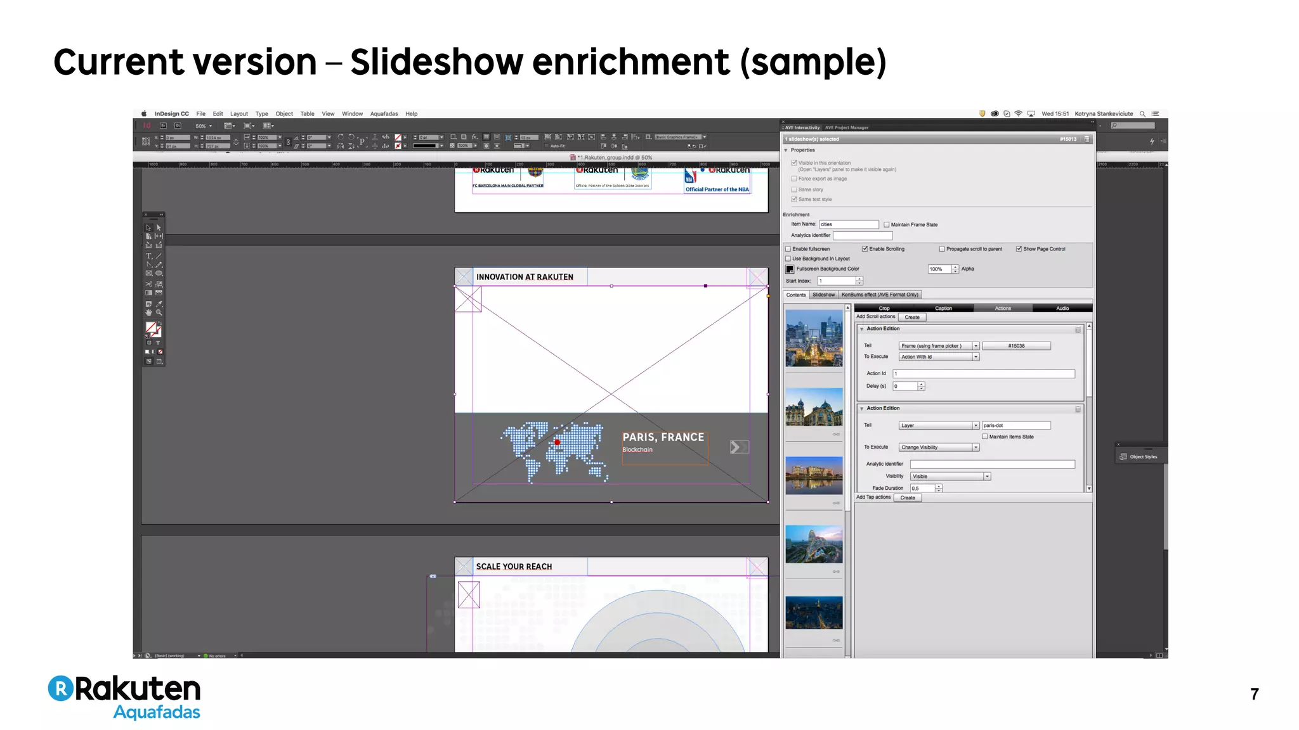Remove the second Action Edition block
This screenshot has width=1299, height=730.
pyautogui.click(x=1078, y=409)
